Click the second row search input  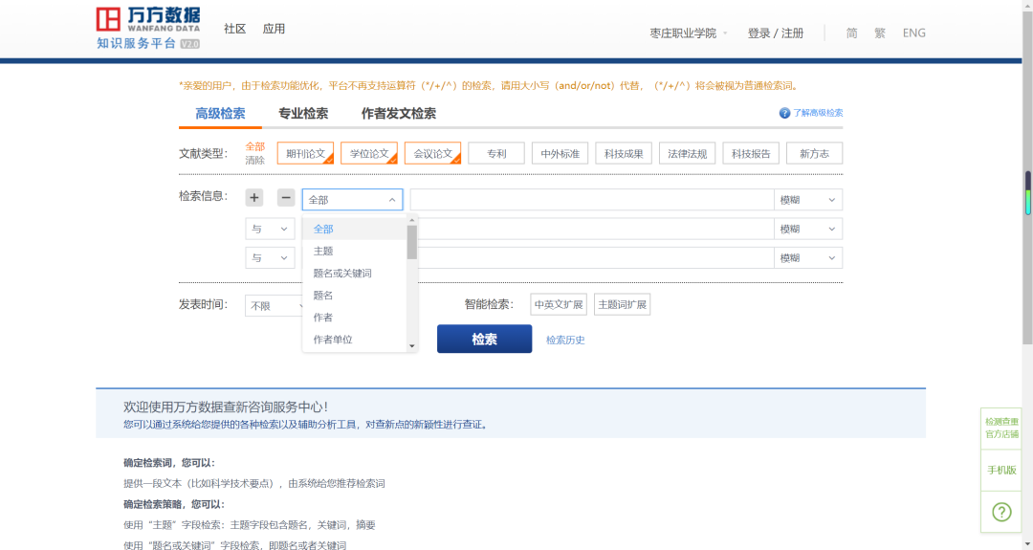596,229
